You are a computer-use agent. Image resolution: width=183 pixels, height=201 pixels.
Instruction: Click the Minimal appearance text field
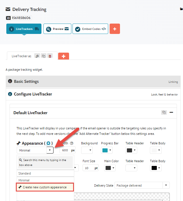(32, 150)
